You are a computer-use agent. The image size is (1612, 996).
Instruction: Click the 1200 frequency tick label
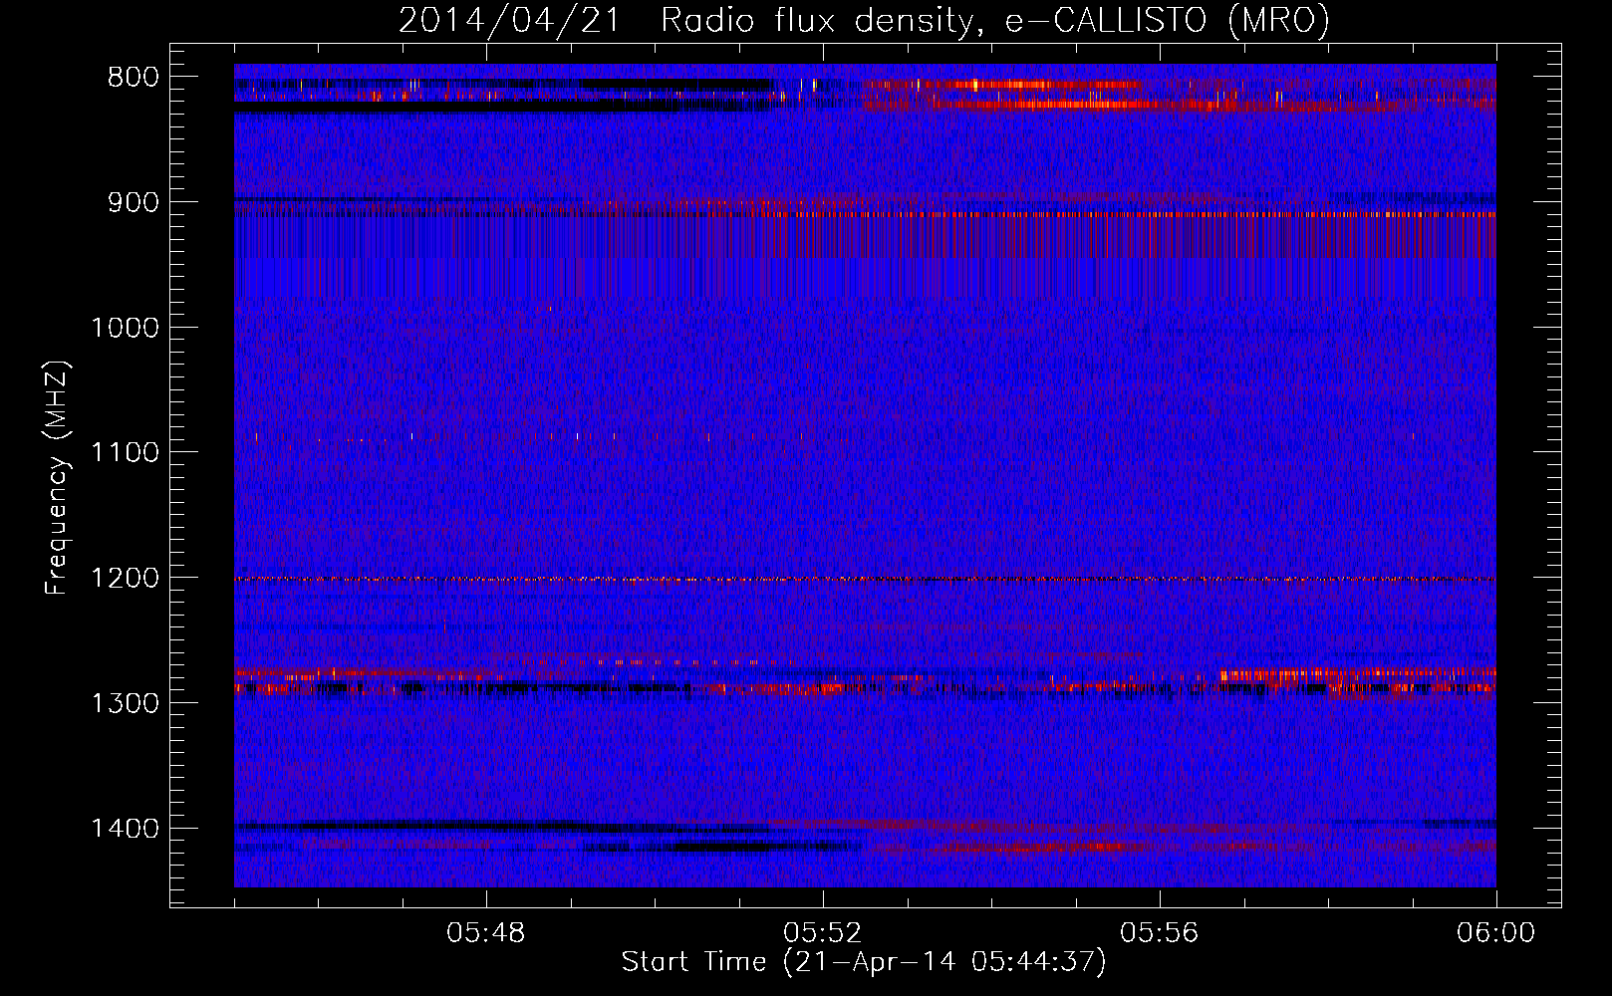[126, 579]
